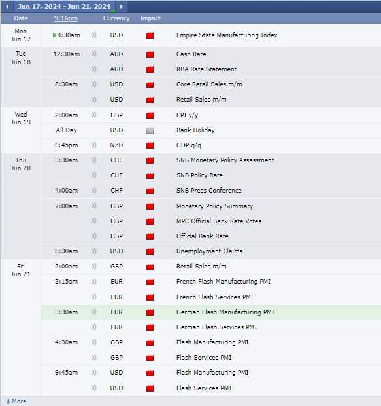
Task: Click the sound icon beside CPI y/y
Action: tap(94, 115)
